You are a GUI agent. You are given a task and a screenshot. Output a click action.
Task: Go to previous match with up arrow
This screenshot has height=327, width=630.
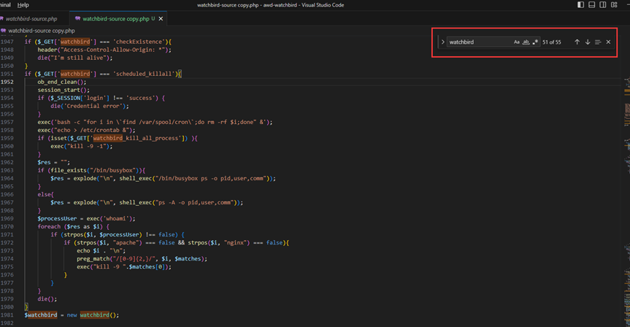[x=577, y=42]
